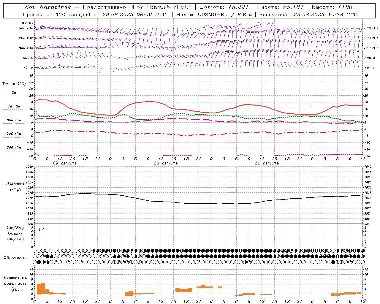Screen dimensions: 380x304
Task: Click the "(мм/1ч.)" precipitation unit label
Action: 15,239
